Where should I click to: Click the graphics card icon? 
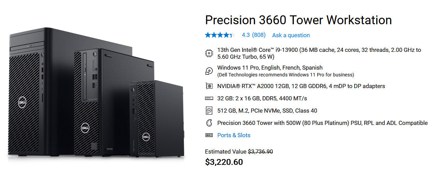[x=209, y=86]
